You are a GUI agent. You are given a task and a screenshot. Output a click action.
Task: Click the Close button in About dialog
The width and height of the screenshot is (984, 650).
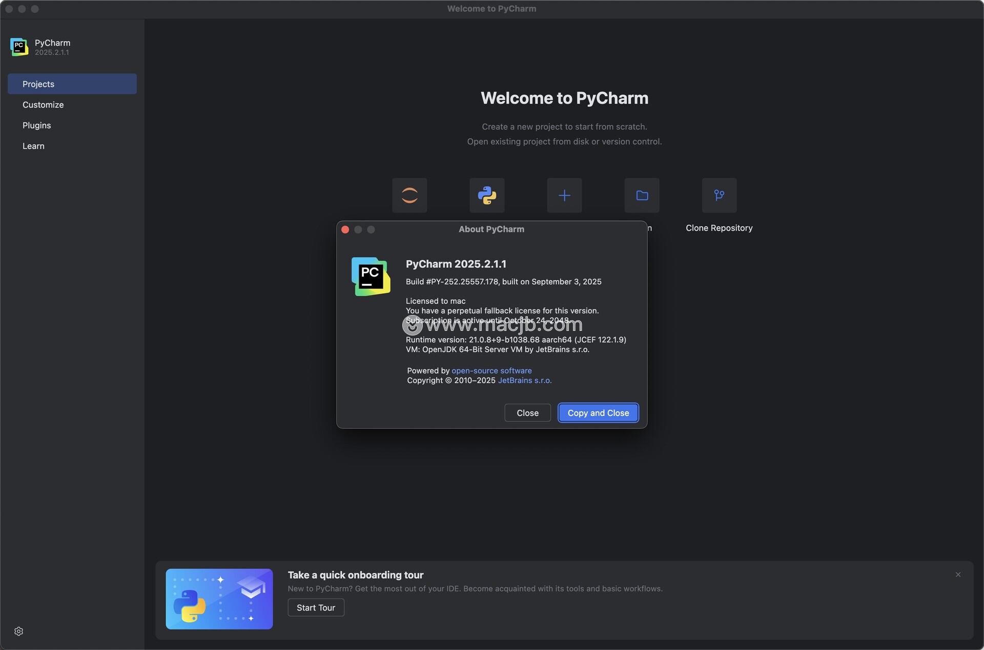527,413
